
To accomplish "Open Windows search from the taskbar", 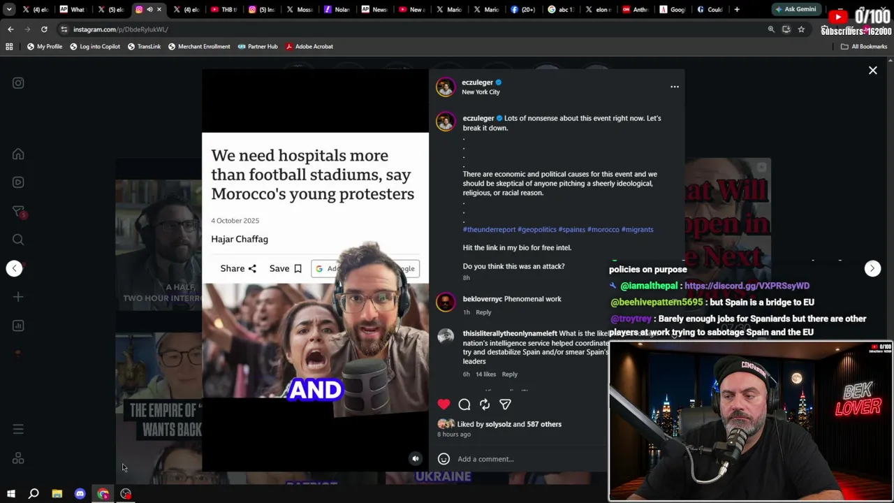I will [x=34, y=494].
